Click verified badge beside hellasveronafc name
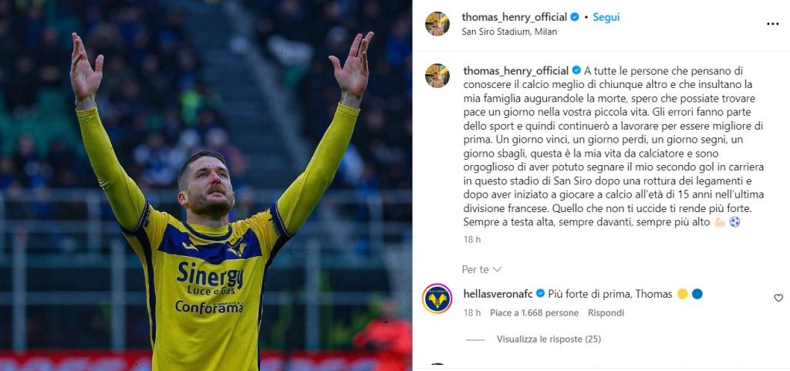The width and height of the screenshot is (790, 371). click(x=540, y=293)
